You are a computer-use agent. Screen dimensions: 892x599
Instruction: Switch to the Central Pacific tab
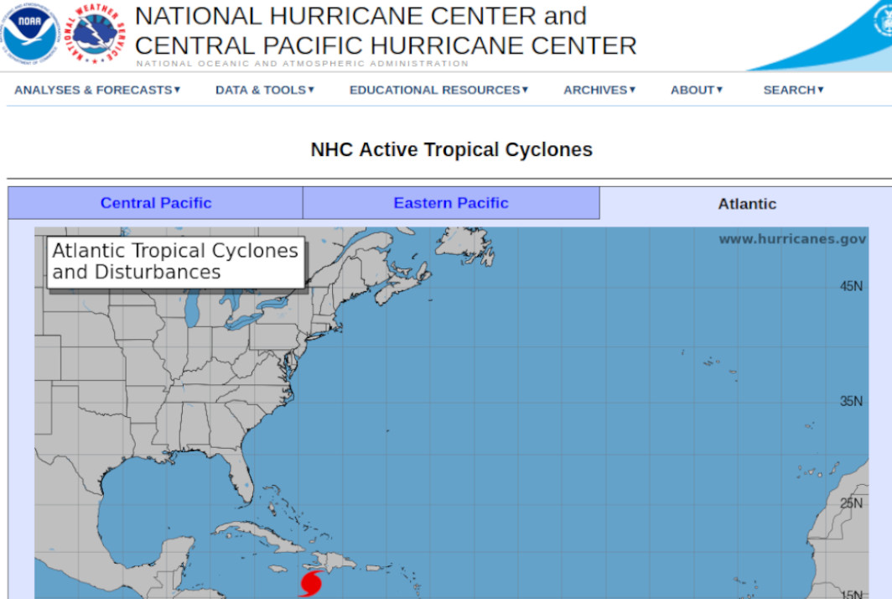pyautogui.click(x=156, y=203)
